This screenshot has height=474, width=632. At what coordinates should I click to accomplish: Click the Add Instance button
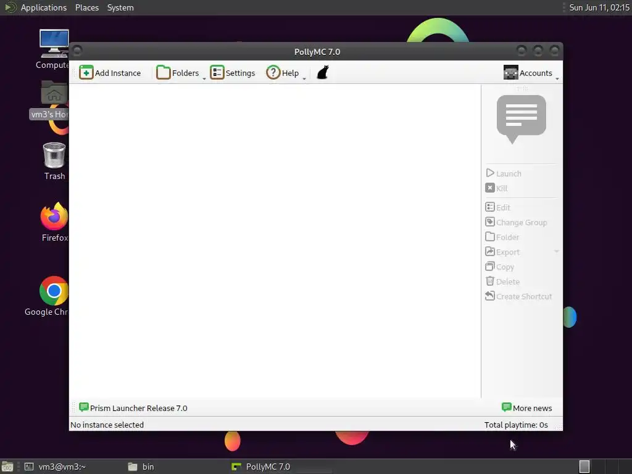(110, 73)
